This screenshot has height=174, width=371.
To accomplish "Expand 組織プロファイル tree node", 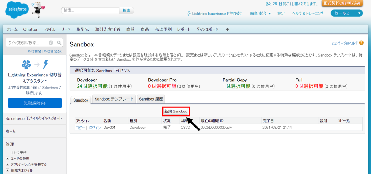I will pyautogui.click(x=7, y=170).
